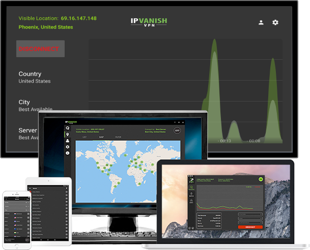Open the first country dropdown in laptop app
This screenshot has width=310, height=250.
[x=250, y=214]
